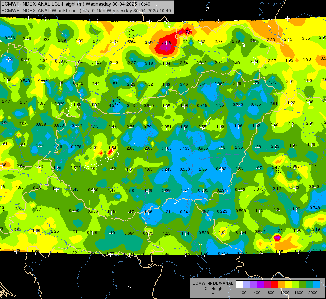Select the magenta legend swatch

(x=268, y=284)
